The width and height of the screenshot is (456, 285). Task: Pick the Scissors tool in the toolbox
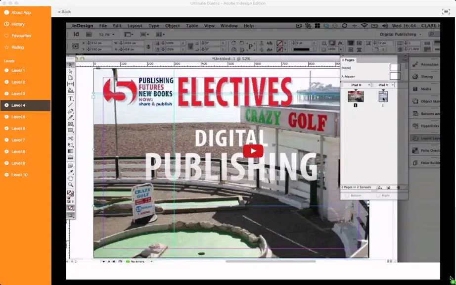71,139
